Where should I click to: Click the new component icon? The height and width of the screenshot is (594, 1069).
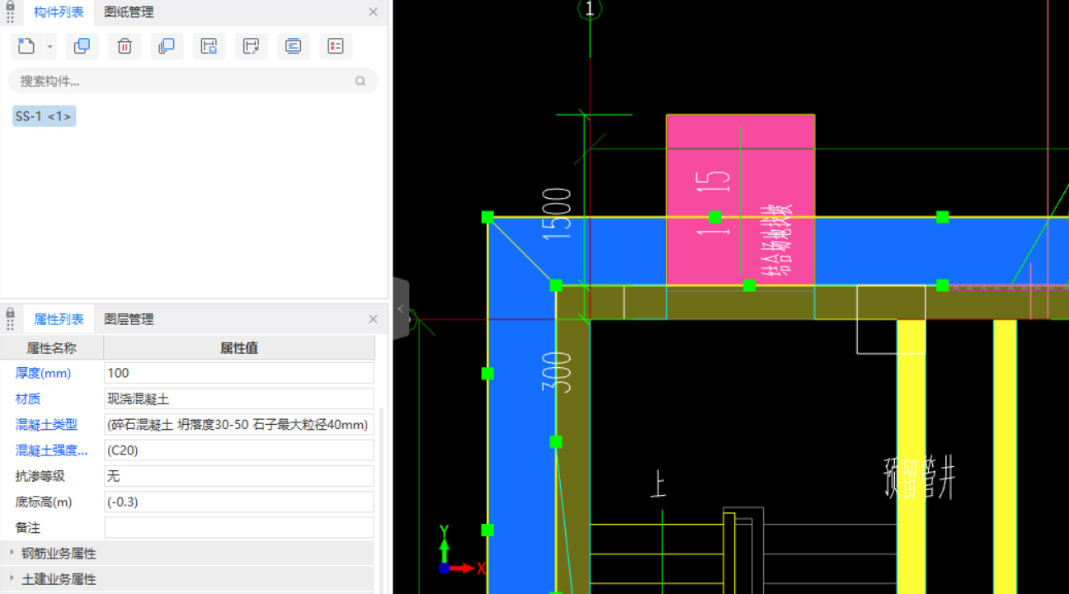click(26, 46)
